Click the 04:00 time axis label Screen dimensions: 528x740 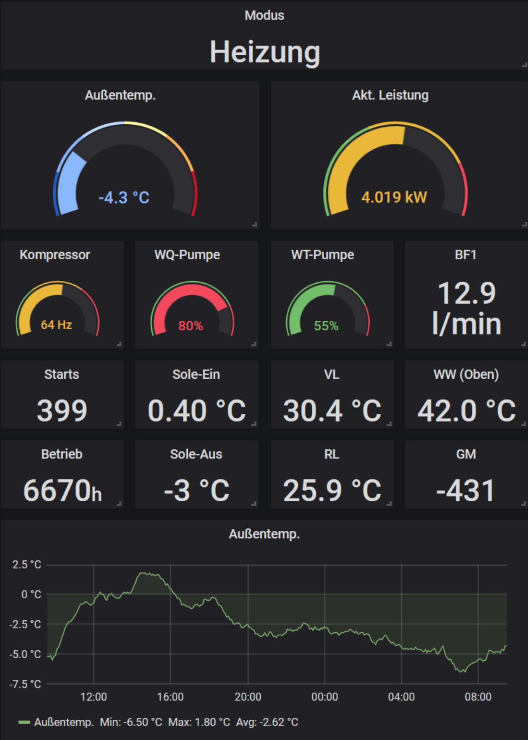pos(401,697)
